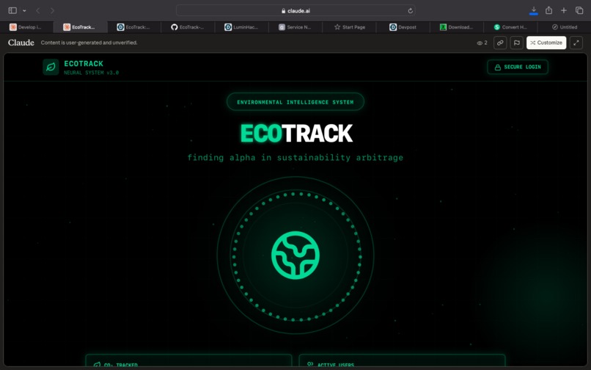
Task: Click the SECURE LOGIN button
Action: (x=518, y=67)
